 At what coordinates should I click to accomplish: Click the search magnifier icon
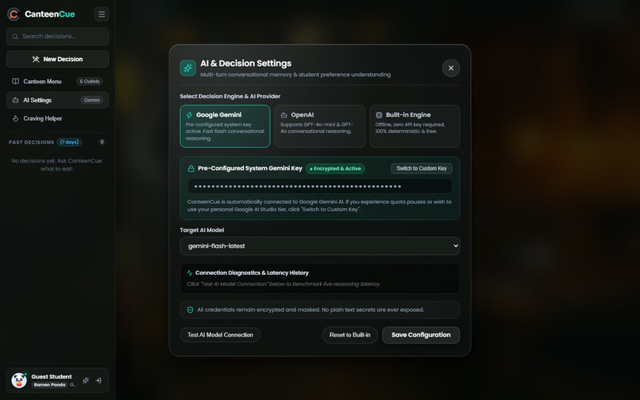point(15,37)
